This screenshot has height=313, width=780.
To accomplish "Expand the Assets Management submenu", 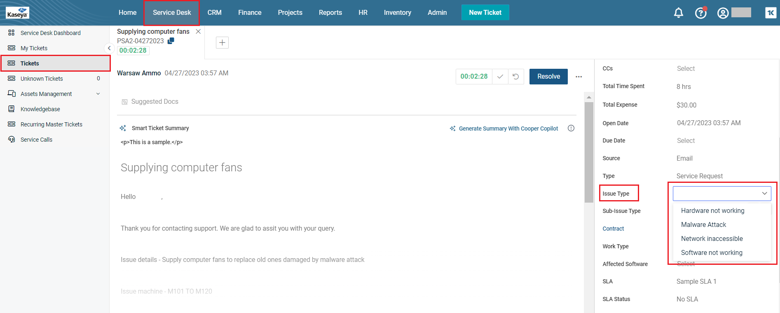I will tap(98, 94).
